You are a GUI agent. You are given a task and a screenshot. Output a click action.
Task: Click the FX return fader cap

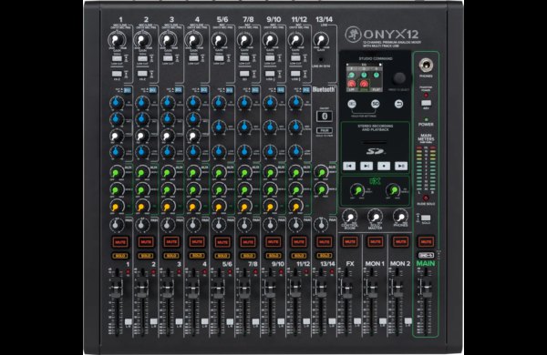346,289
